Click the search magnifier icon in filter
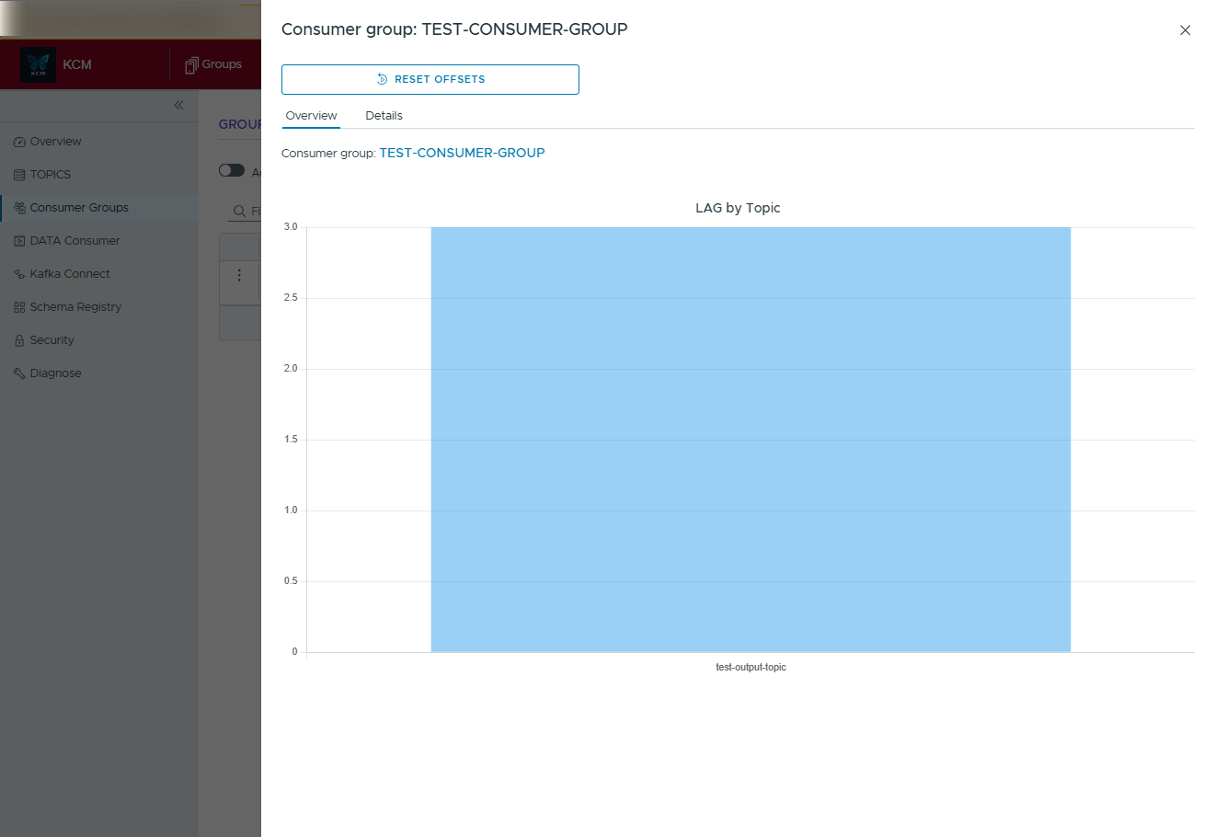The image size is (1215, 837). click(239, 212)
